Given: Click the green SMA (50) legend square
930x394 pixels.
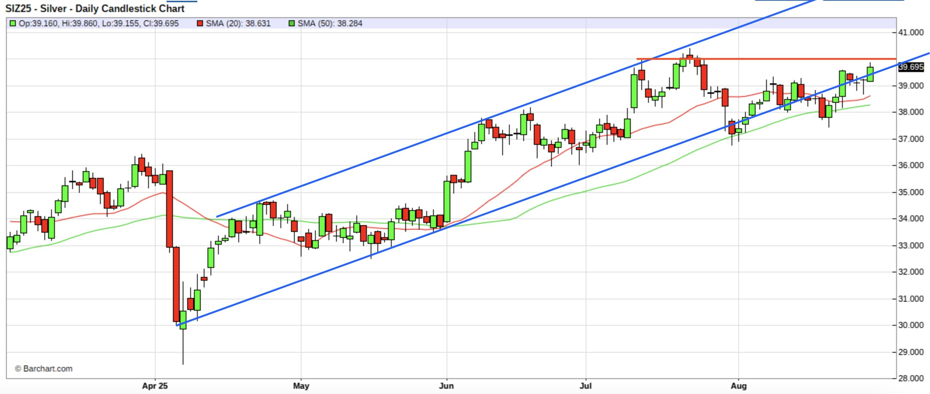Looking at the screenshot, I should pyautogui.click(x=292, y=24).
